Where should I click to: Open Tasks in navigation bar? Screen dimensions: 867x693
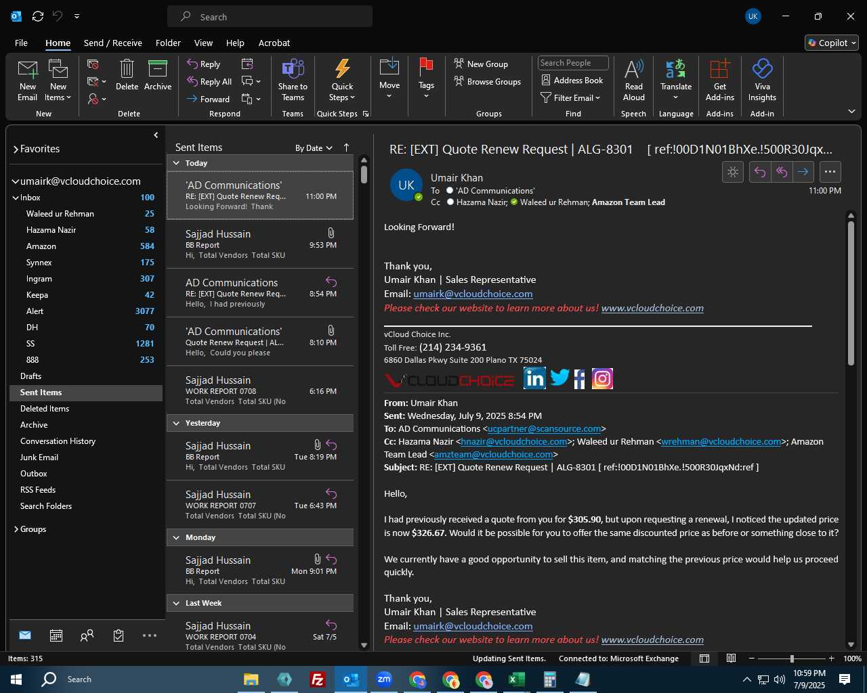pos(119,635)
